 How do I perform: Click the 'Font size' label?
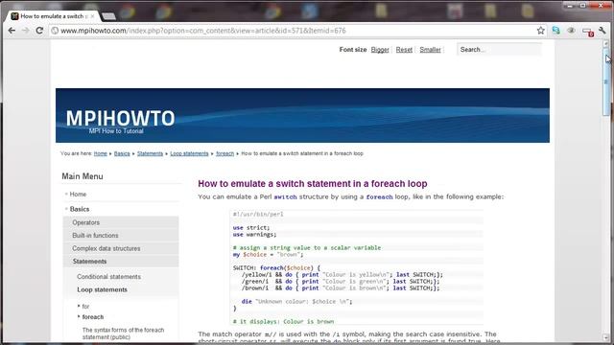353,50
